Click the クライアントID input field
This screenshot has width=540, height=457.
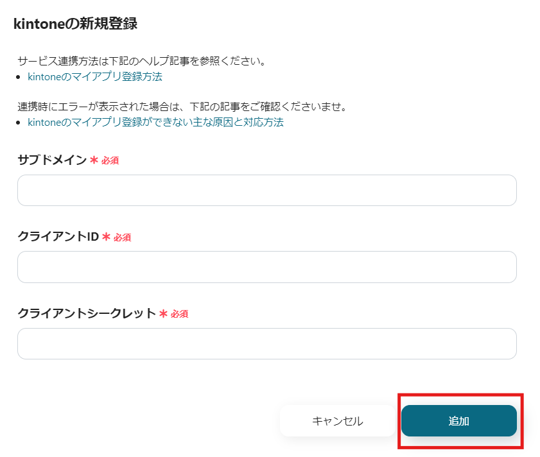pyautogui.click(x=266, y=267)
